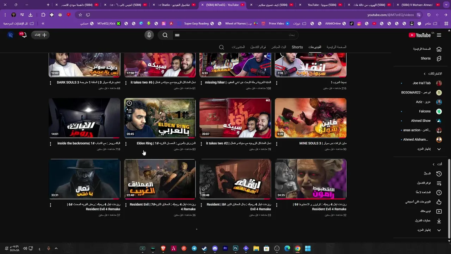Open the YouTube hamburger guide menu
The width and height of the screenshot is (451, 254).
click(x=439, y=35)
